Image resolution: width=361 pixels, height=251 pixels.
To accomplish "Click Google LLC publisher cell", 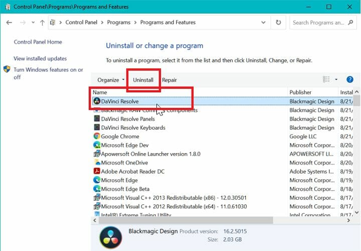I will tap(303, 137).
